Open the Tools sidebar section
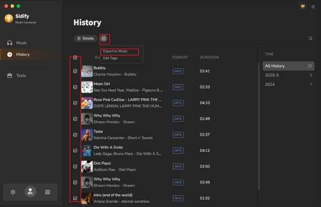 tap(21, 76)
